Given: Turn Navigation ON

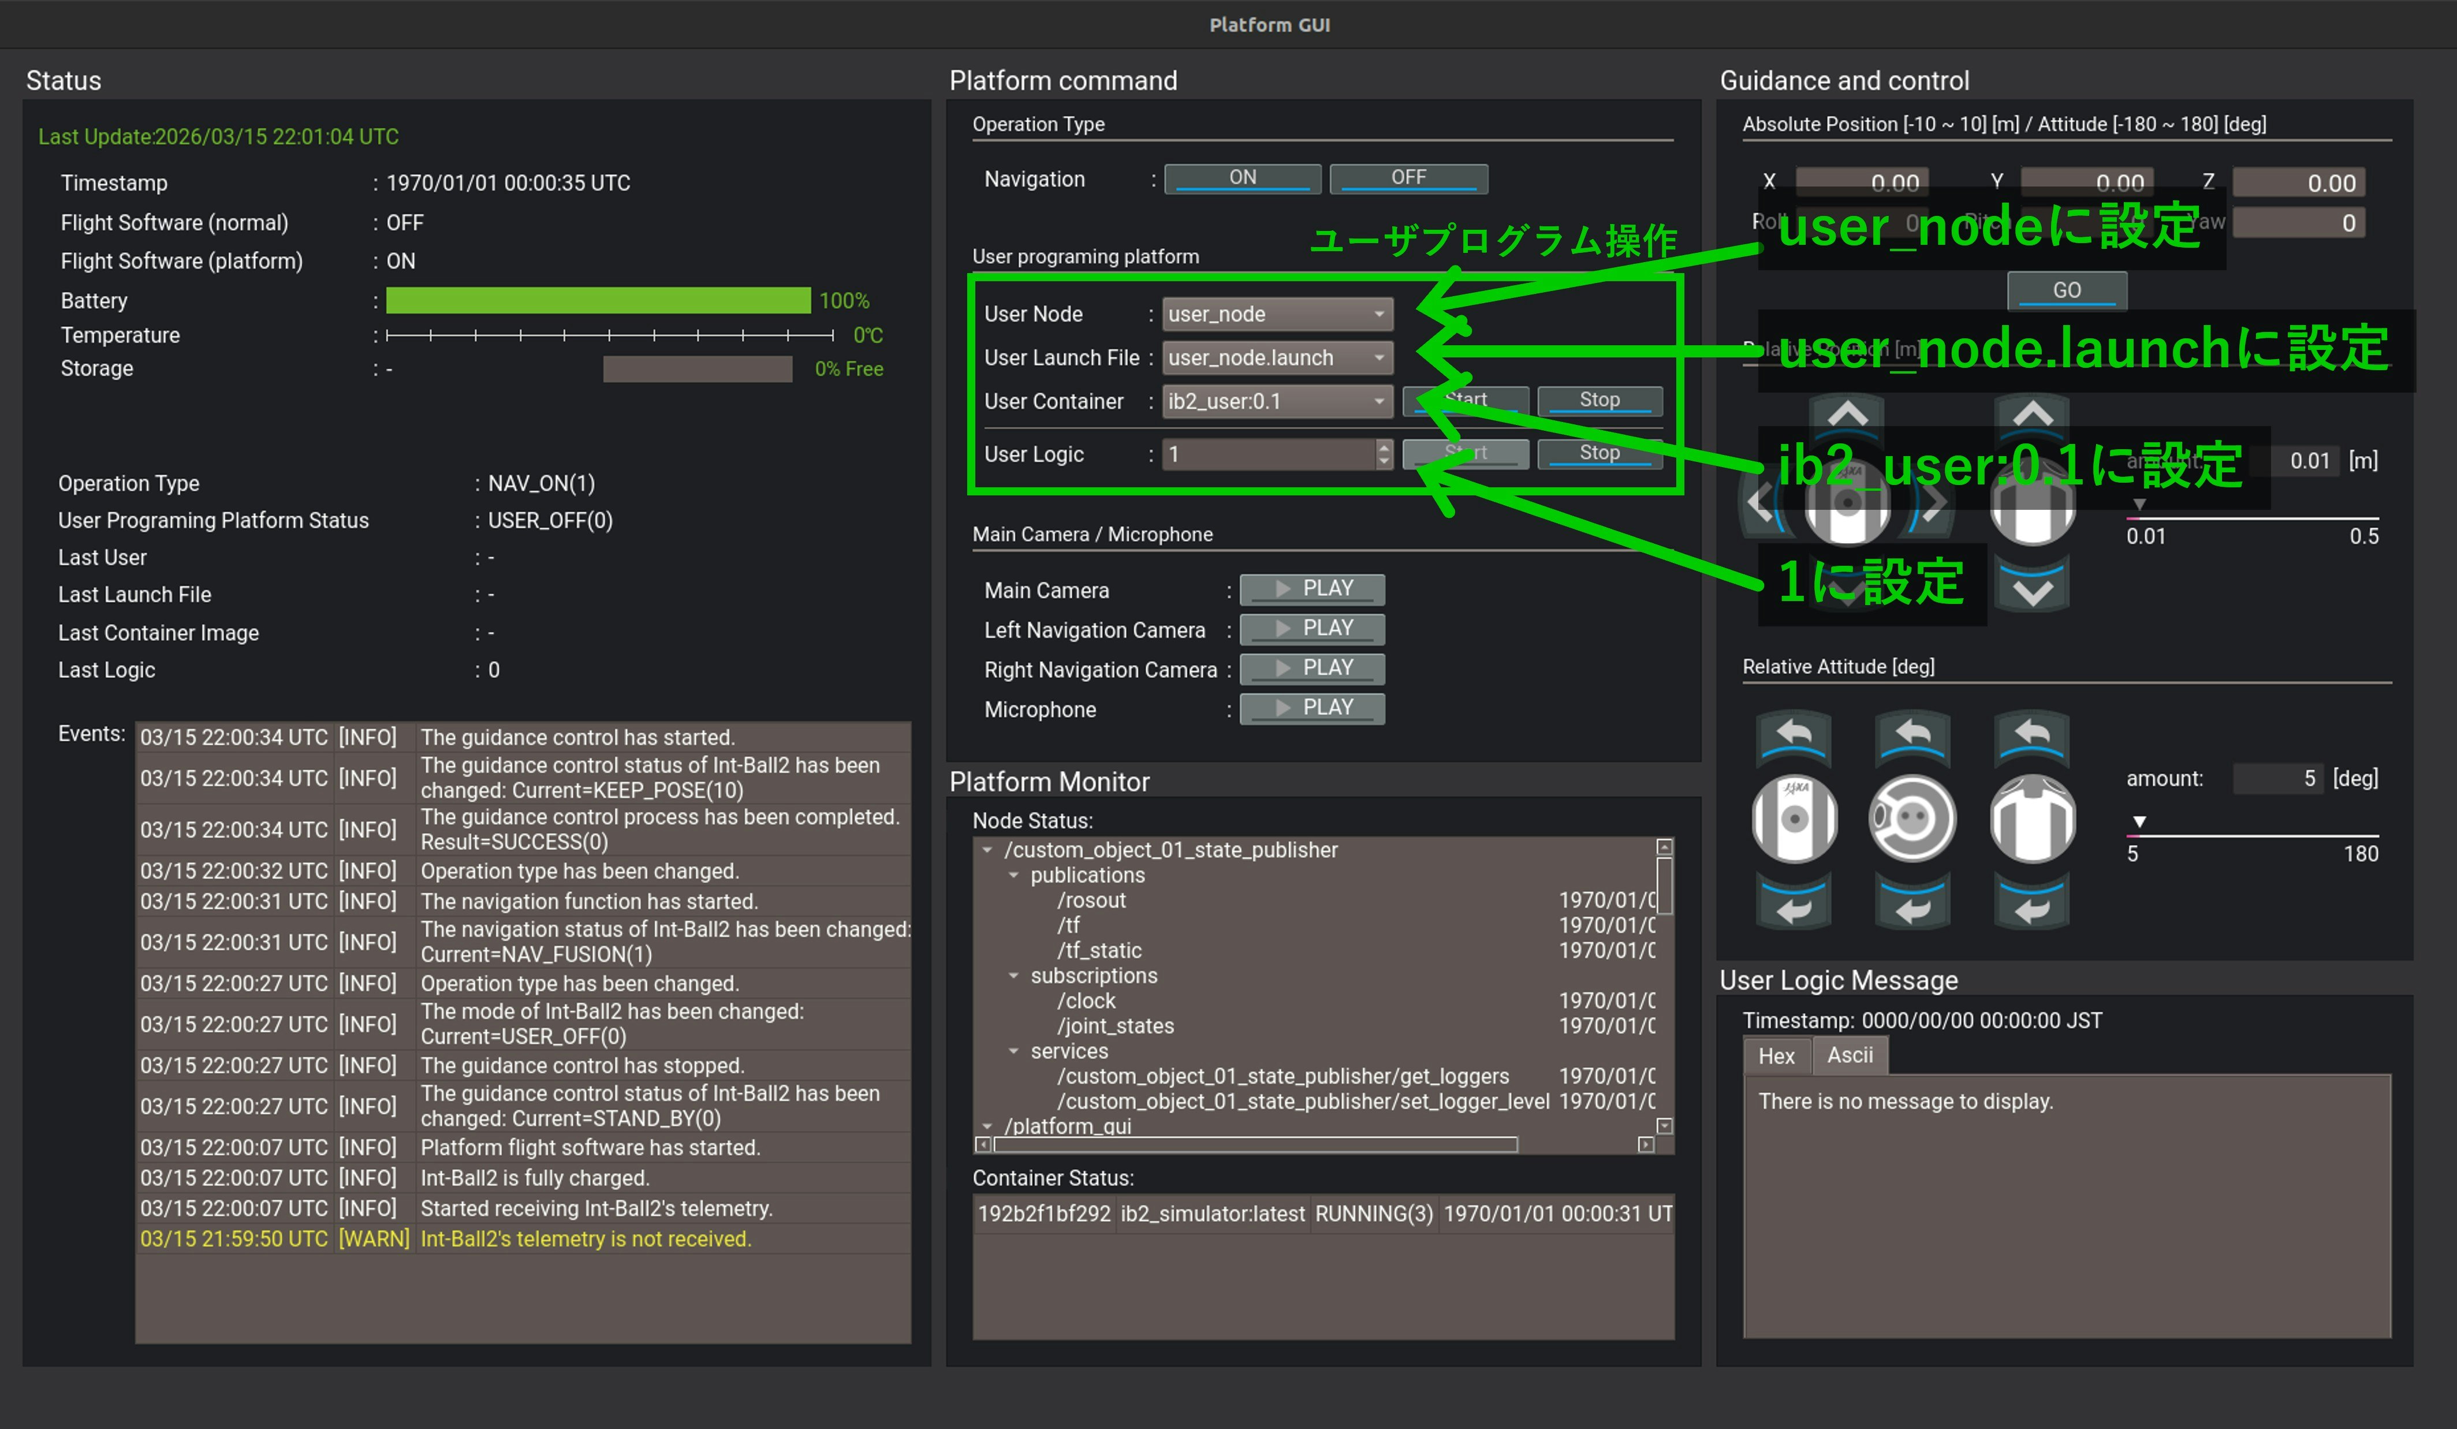Looking at the screenshot, I should (x=1242, y=177).
